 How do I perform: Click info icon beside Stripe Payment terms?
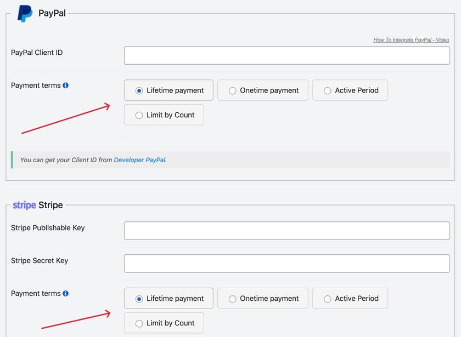pyautogui.click(x=65, y=294)
